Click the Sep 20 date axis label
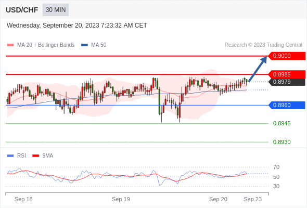The width and height of the screenshot is (307, 208). point(218,199)
